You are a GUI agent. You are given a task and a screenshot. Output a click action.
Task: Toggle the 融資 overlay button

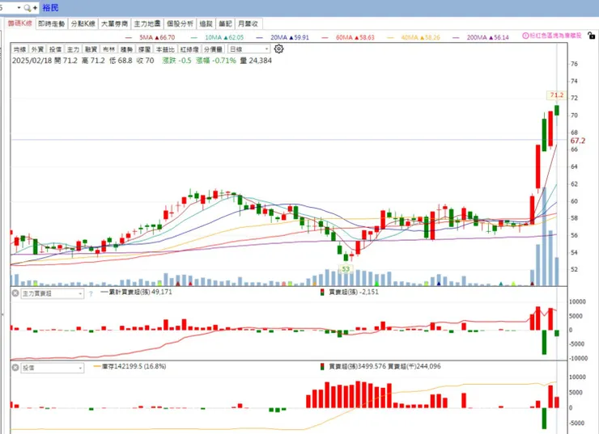pos(91,49)
